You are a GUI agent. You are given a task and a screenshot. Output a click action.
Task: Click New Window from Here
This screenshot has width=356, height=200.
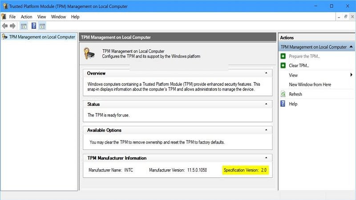coord(310,84)
